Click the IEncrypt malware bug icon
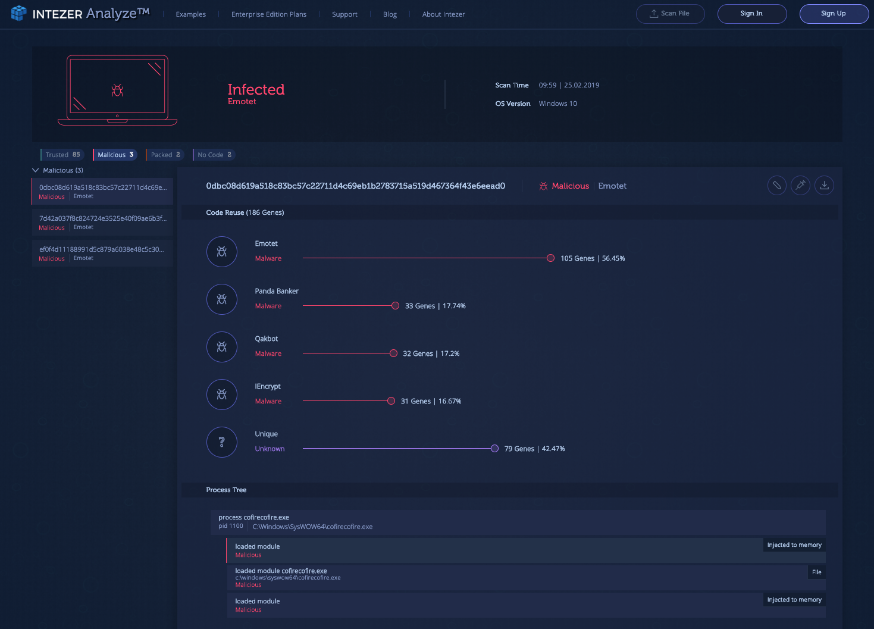The width and height of the screenshot is (874, 629). [x=222, y=395]
